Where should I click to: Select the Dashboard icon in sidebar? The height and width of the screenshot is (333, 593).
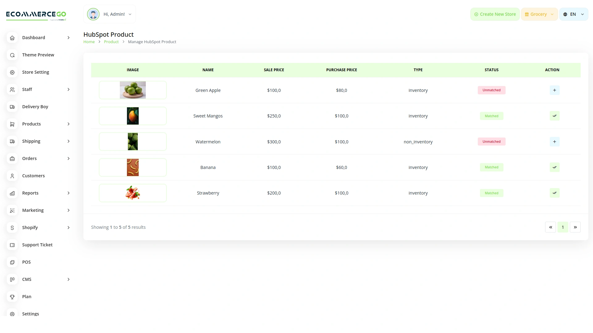tap(12, 38)
